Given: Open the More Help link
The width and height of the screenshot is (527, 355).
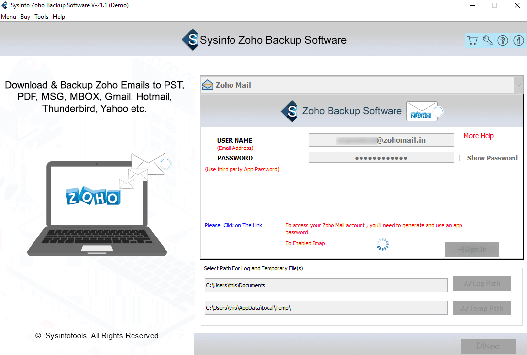Looking at the screenshot, I should pyautogui.click(x=479, y=136).
